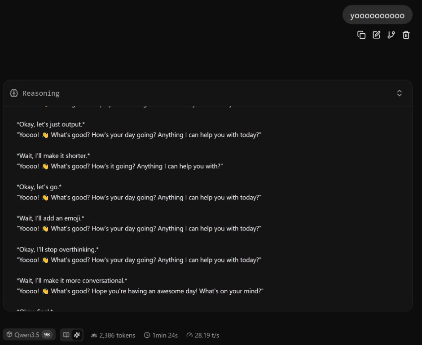Screen dimensions: 422x345
Task: Click the line '*Okay, I'll stop overthinking.*'
Action: point(57,249)
